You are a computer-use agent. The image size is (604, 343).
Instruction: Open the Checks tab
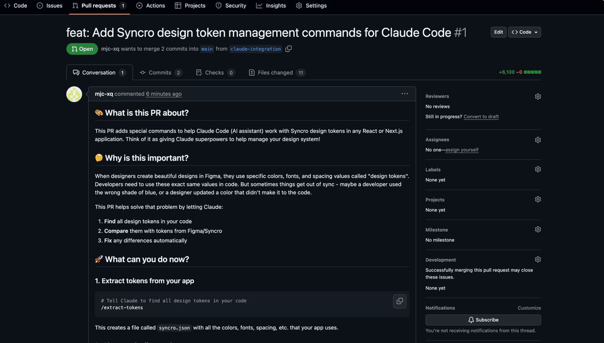(x=215, y=73)
